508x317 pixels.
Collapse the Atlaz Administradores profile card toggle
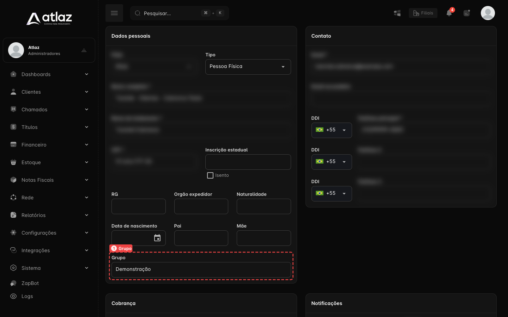[x=84, y=50]
